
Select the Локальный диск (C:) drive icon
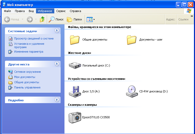(x=75, y=65)
